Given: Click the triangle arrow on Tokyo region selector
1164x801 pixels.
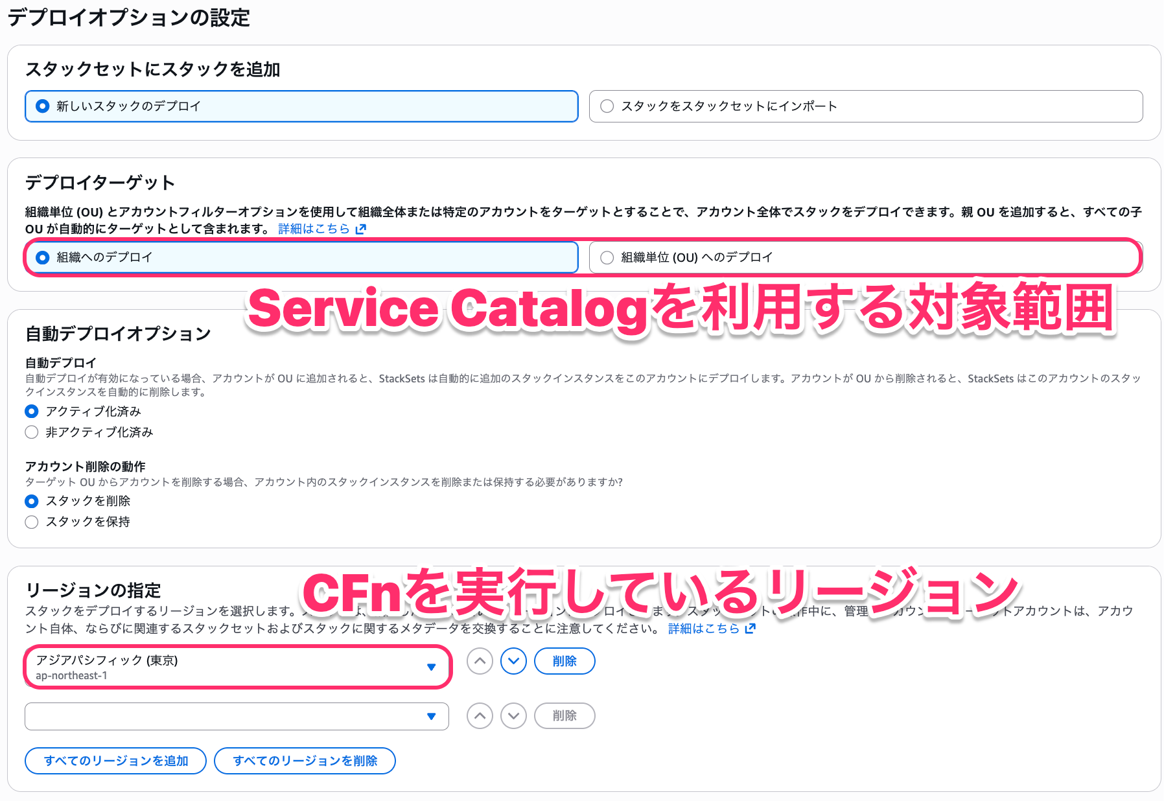Looking at the screenshot, I should [x=432, y=666].
